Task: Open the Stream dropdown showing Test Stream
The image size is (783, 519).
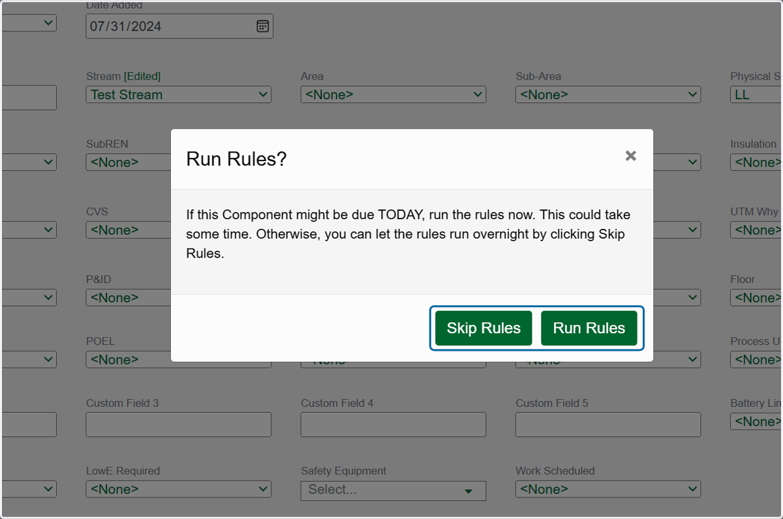Action: [179, 95]
